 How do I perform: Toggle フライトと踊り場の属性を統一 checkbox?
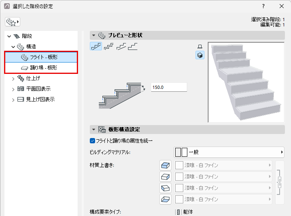pyautogui.click(x=92, y=141)
